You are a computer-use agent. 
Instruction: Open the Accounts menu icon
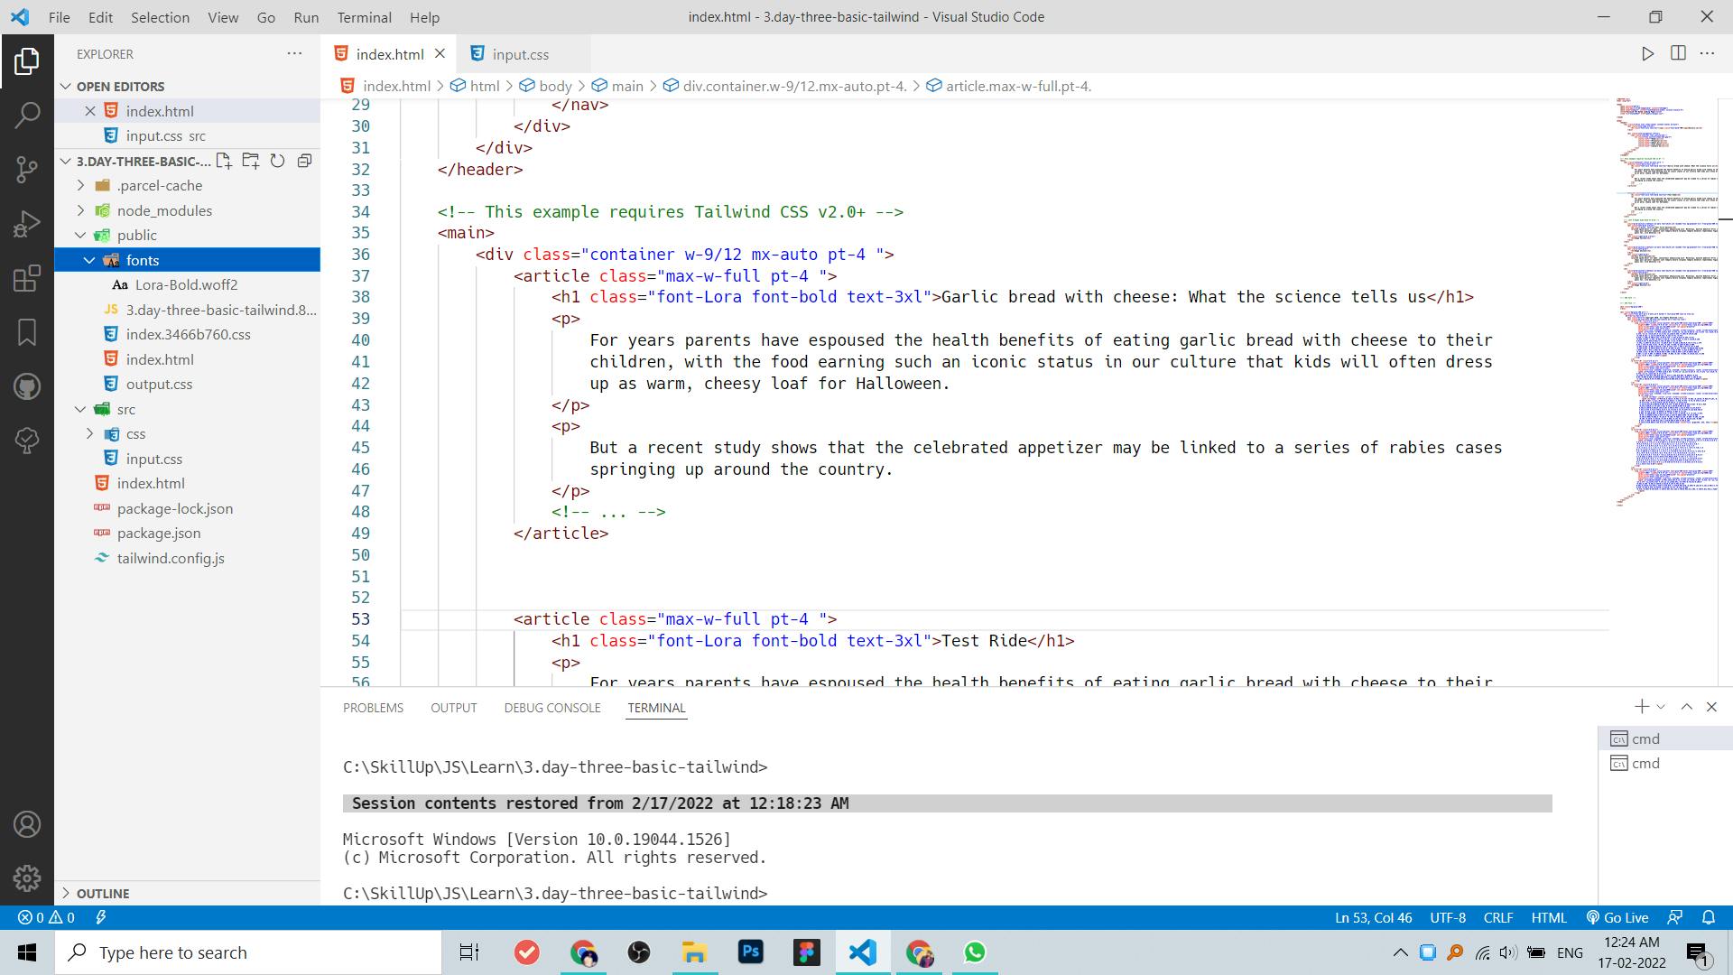tap(27, 824)
